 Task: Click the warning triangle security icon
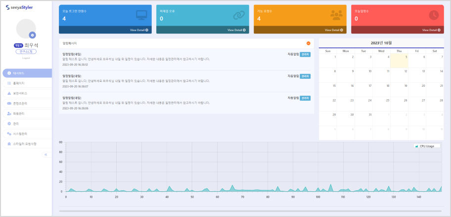point(9,93)
